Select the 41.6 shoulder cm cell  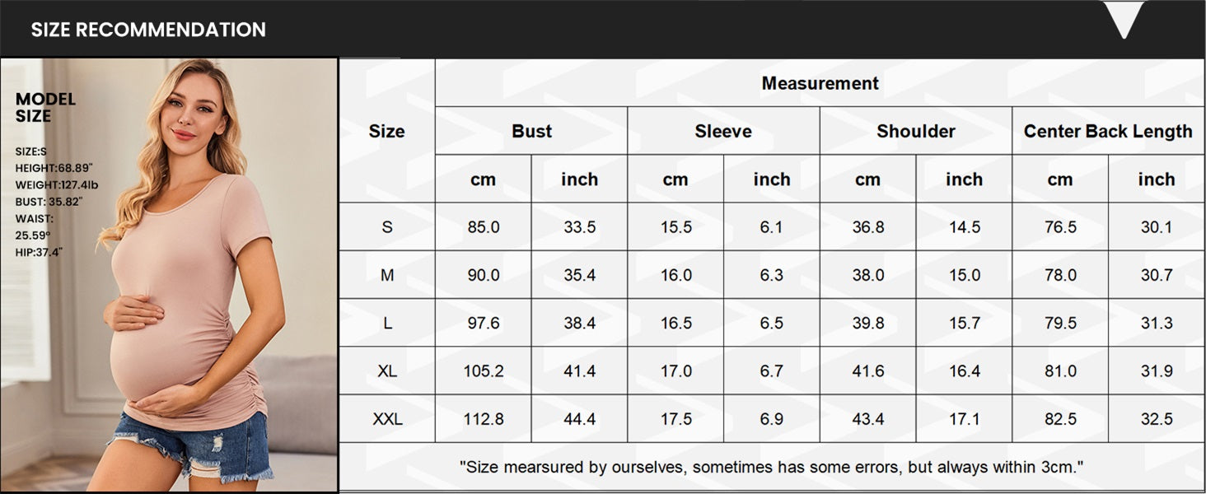pos(868,371)
